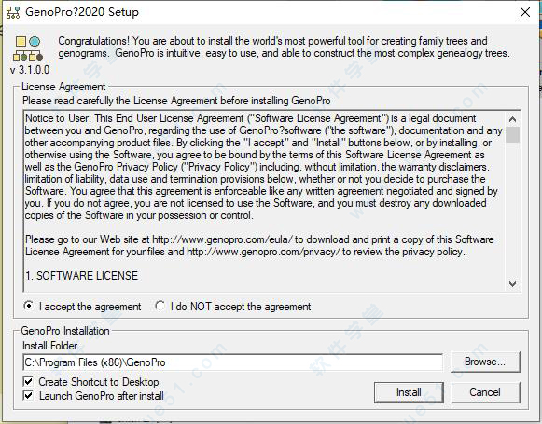
Task: Click the license scrollbar down arrow
Action: [513, 284]
